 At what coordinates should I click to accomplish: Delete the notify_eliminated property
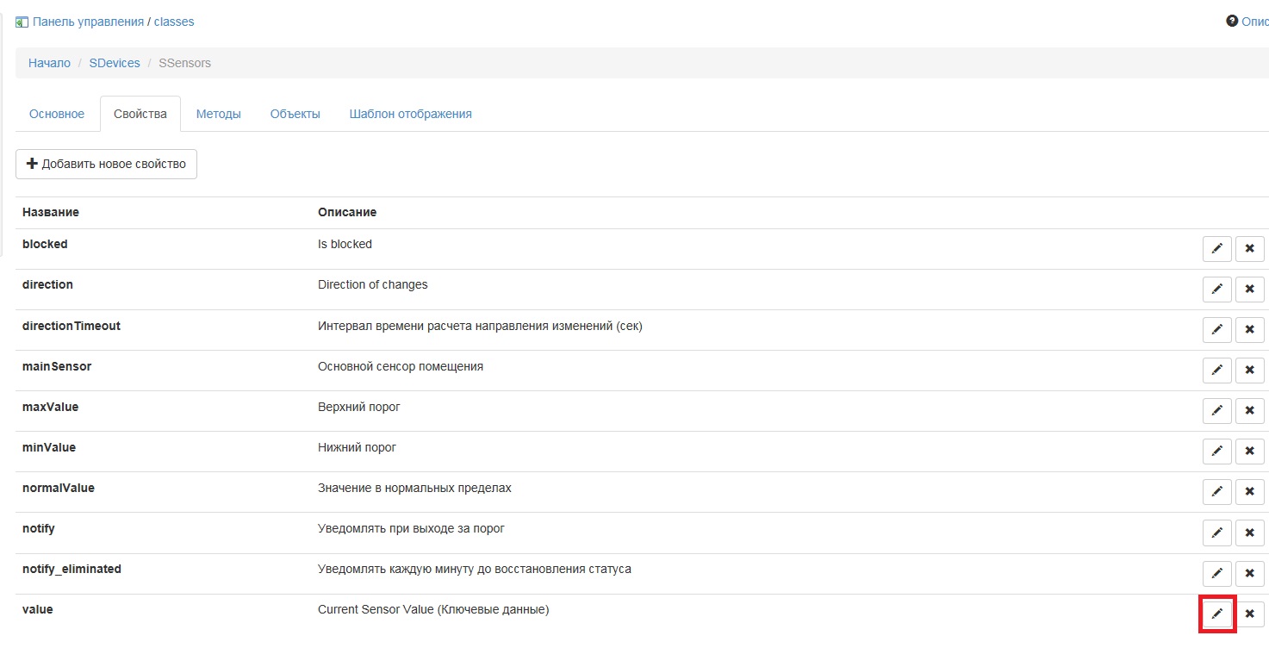pos(1249,573)
